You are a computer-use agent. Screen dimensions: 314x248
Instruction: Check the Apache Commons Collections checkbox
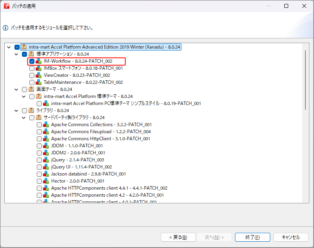[39, 125]
